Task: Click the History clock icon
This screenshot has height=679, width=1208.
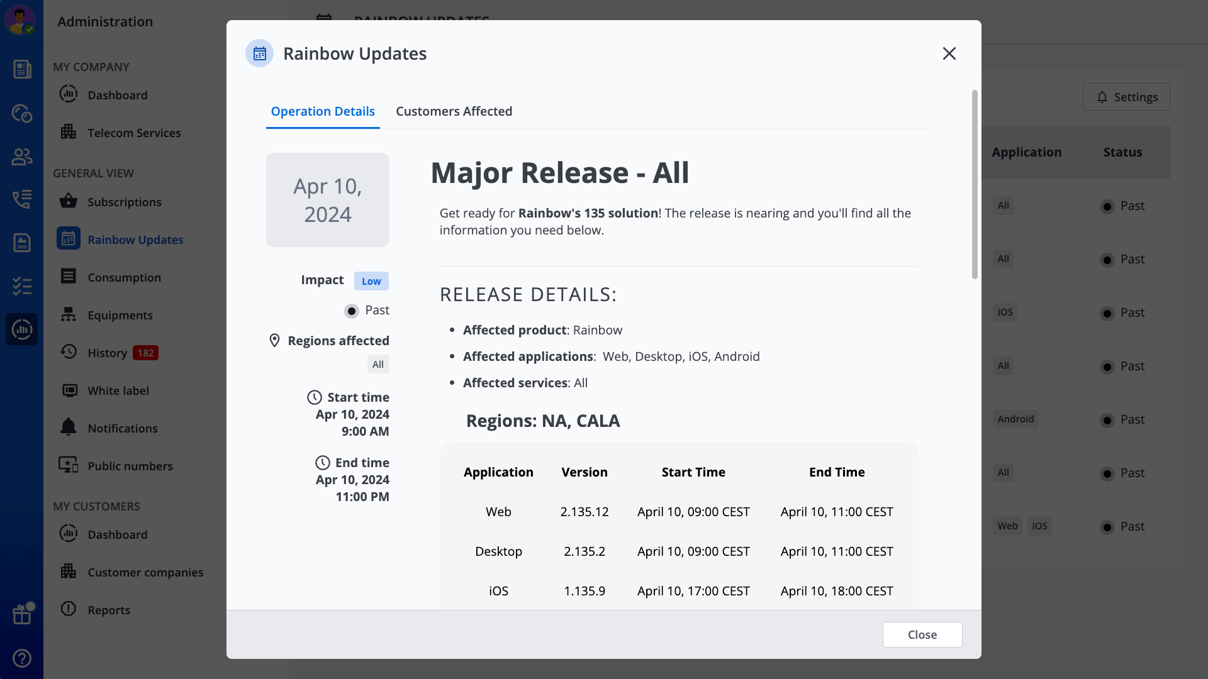Action: point(69,352)
